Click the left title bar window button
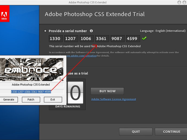This screenshot has width=187, height=140. pyautogui.click(x=179, y=2)
